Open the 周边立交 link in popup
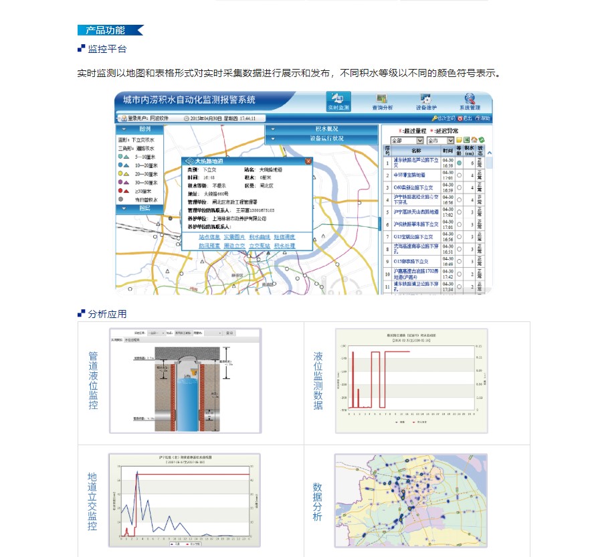 click(x=234, y=246)
